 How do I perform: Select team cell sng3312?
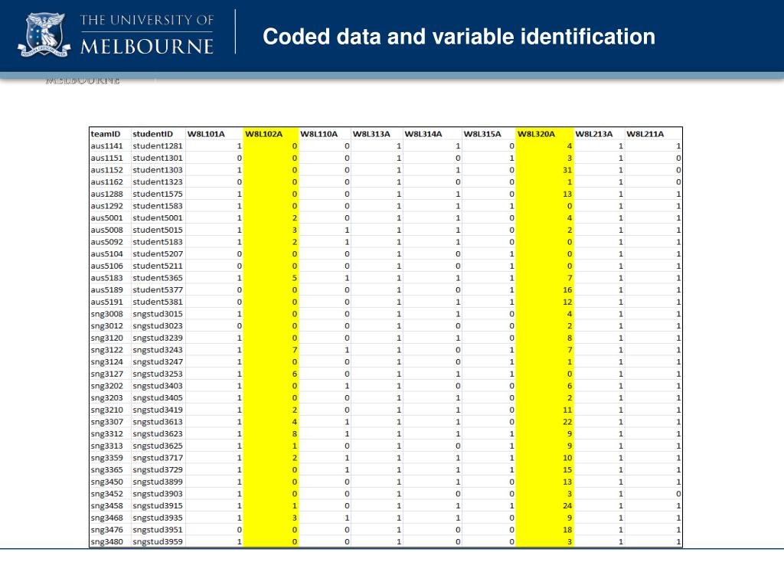[106, 434]
